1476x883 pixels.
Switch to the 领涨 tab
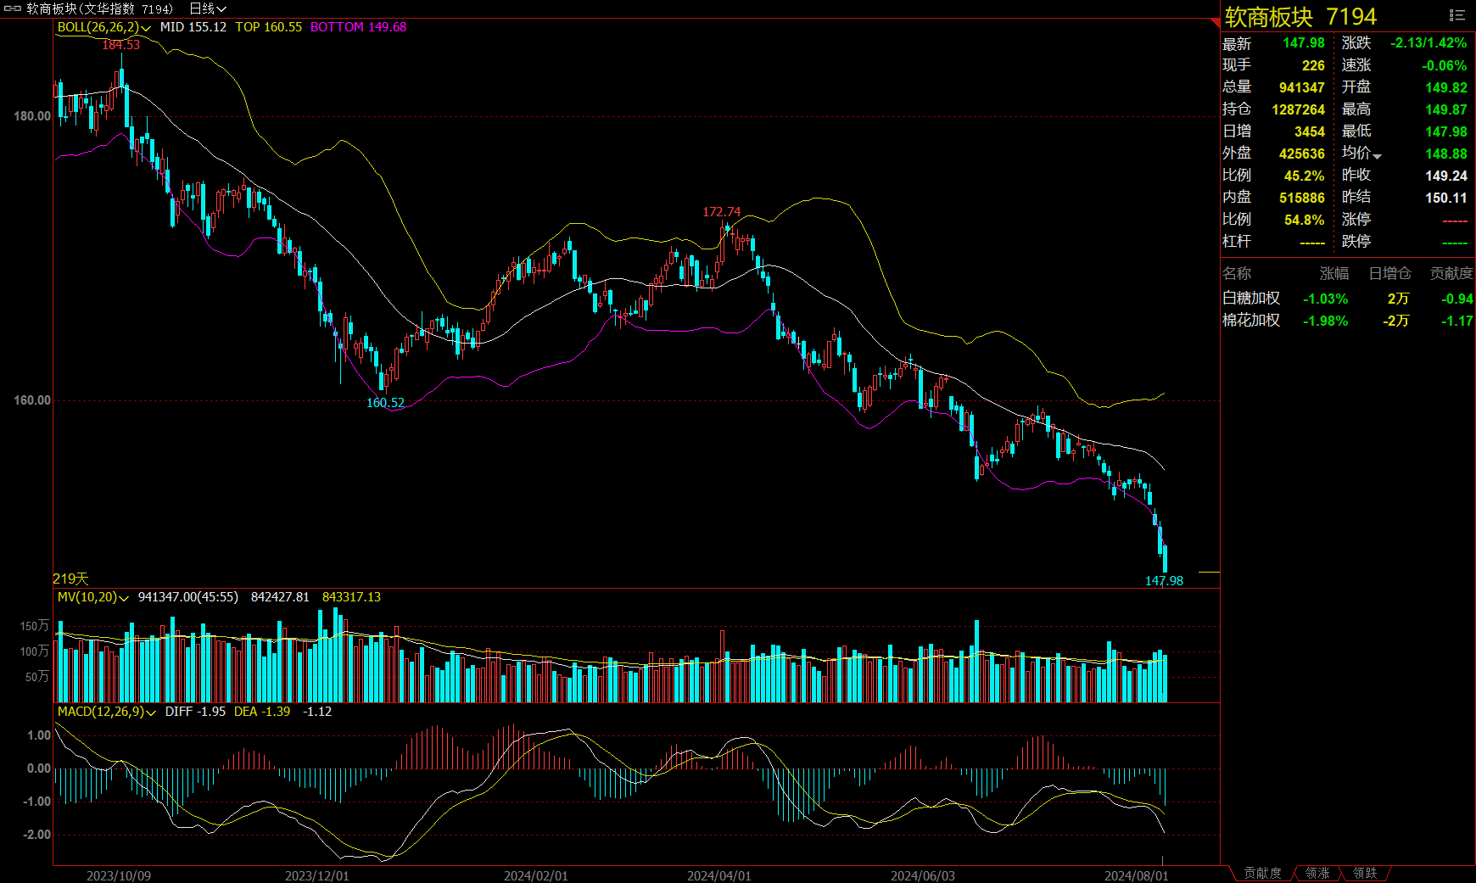[x=1317, y=873]
